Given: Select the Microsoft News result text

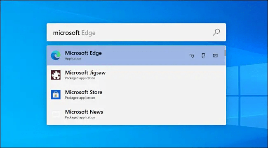Looking at the screenshot, I should [84, 112].
